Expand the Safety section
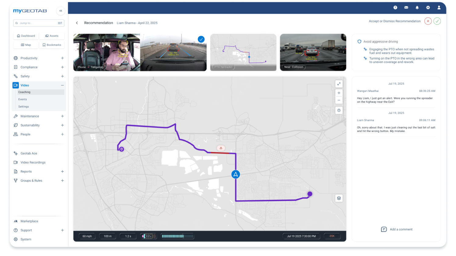Image resolution: width=456 pixels, height=256 pixels. pos(62,76)
